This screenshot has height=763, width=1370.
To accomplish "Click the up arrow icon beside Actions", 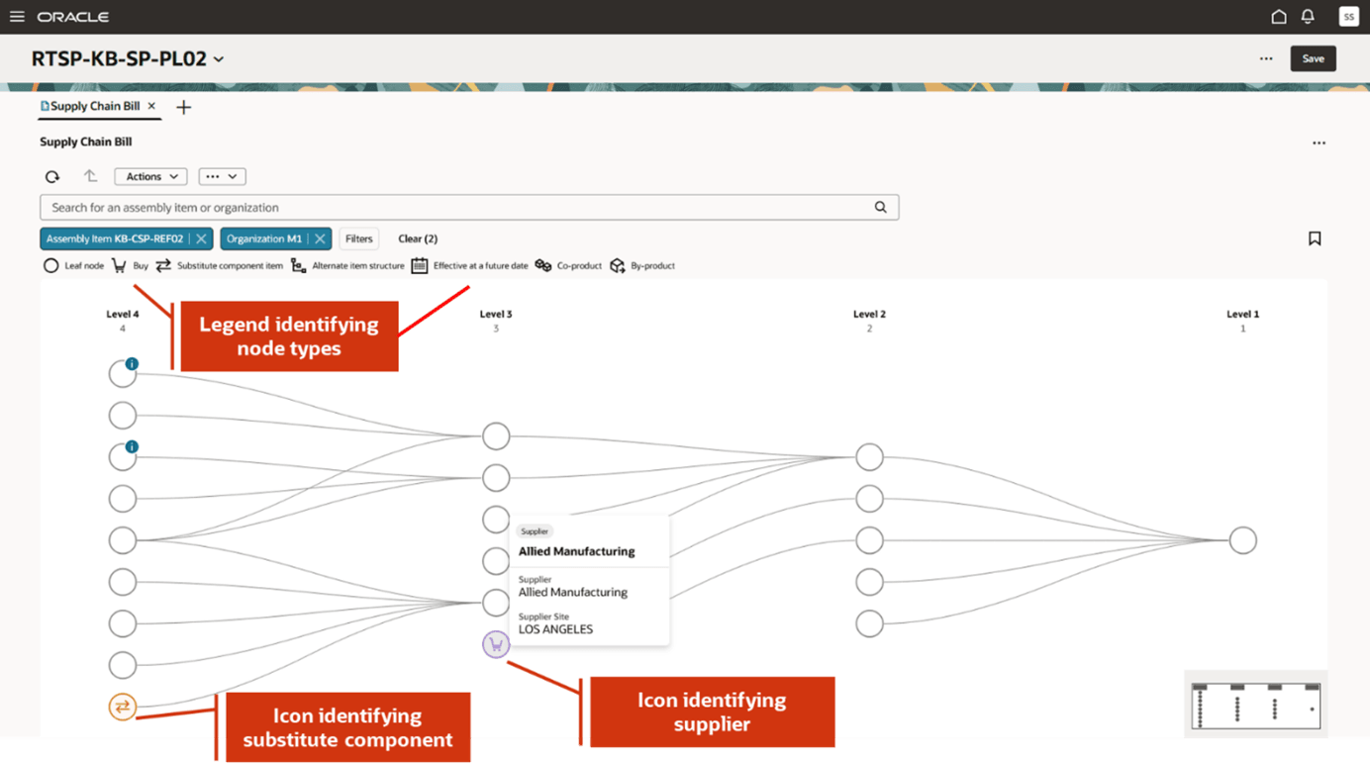I will (x=90, y=176).
